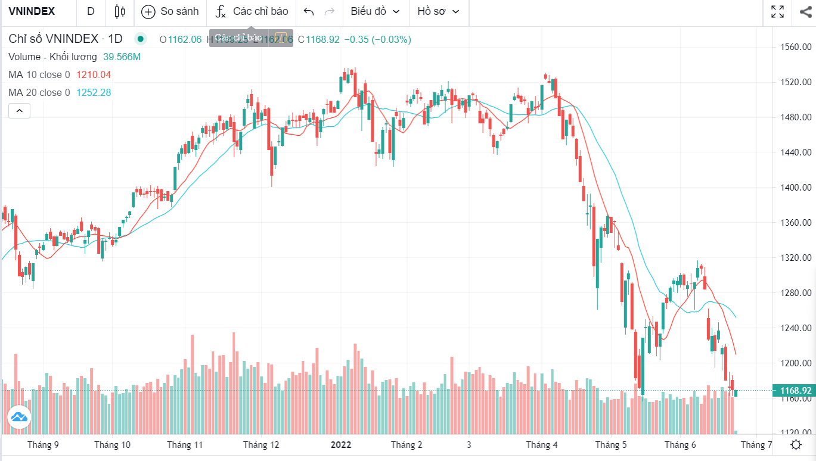Share the chart via share icon

point(804,11)
